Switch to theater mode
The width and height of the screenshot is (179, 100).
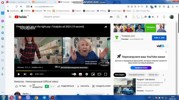coord(99,74)
